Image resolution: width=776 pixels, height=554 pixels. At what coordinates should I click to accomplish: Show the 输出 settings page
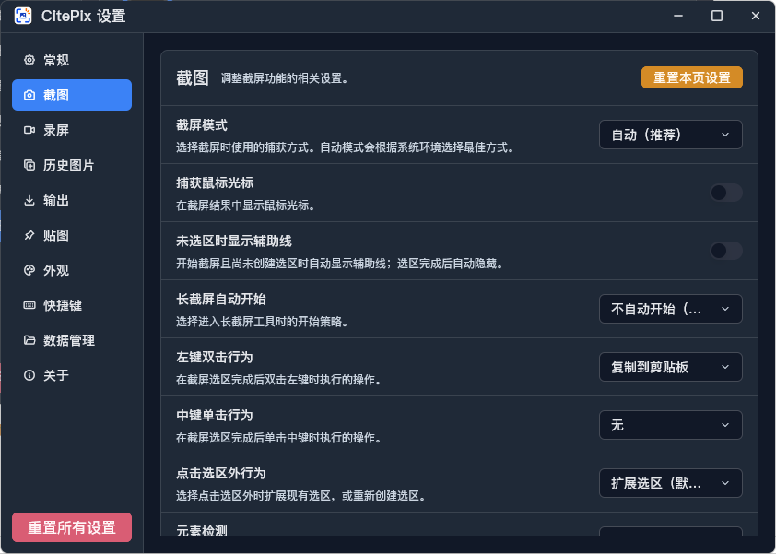tap(72, 200)
